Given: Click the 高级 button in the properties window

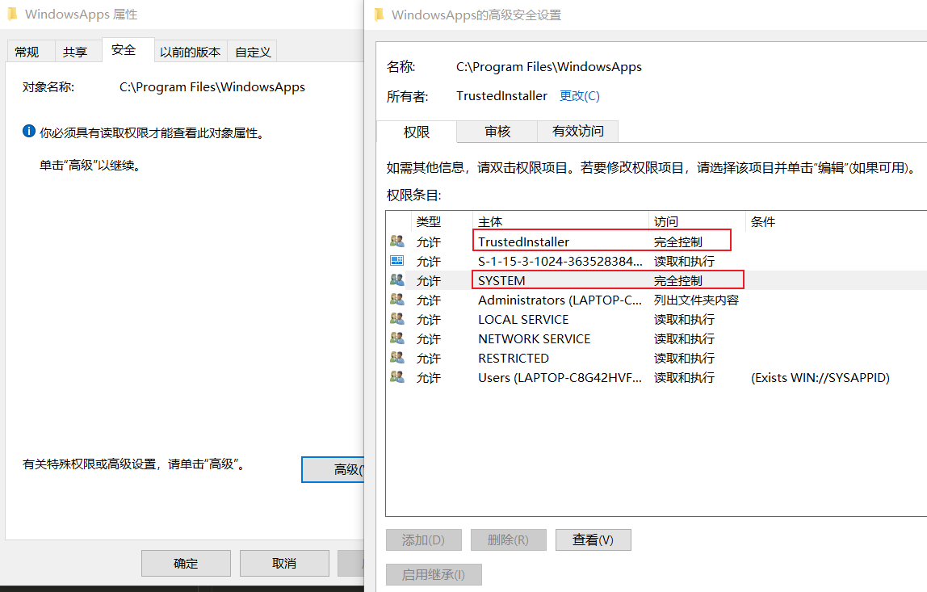Looking at the screenshot, I should [333, 469].
